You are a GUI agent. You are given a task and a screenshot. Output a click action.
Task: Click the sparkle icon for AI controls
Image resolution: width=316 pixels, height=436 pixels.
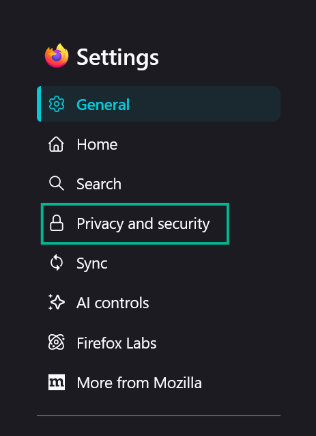(57, 302)
